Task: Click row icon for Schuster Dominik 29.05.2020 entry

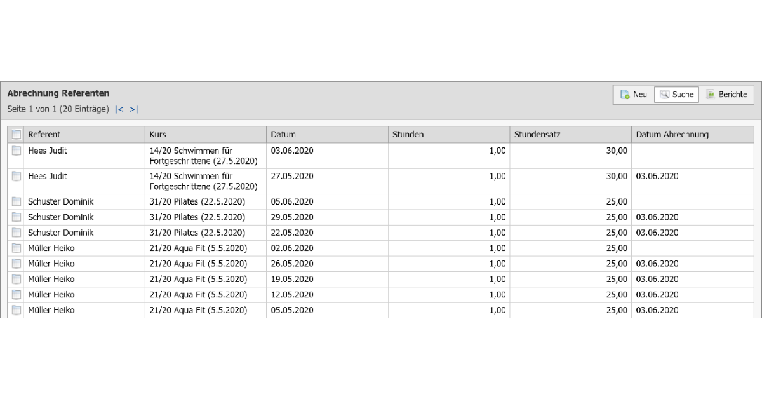Action: pos(17,217)
